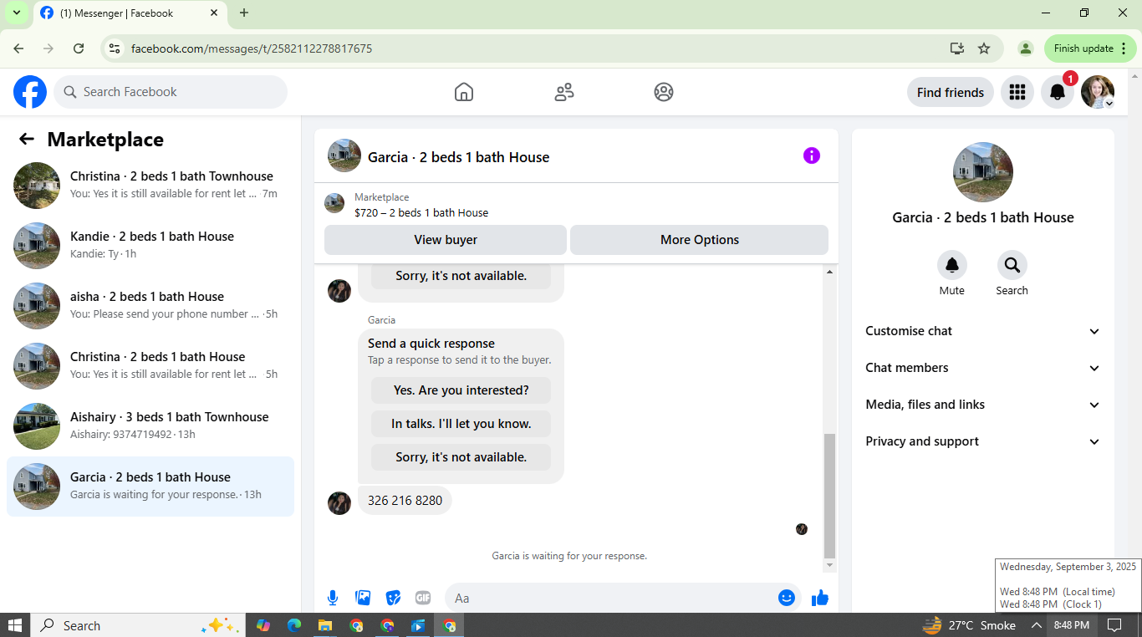Image resolution: width=1142 pixels, height=637 pixels.
Task: Open the Chrome profile icon
Action: (x=1026, y=48)
